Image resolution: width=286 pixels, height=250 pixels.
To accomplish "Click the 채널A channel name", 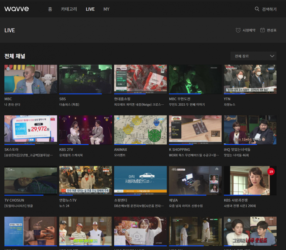I will point(173,200).
